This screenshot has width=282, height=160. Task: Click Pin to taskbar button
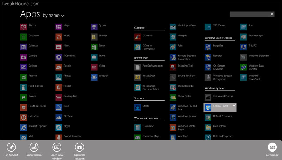34,149
